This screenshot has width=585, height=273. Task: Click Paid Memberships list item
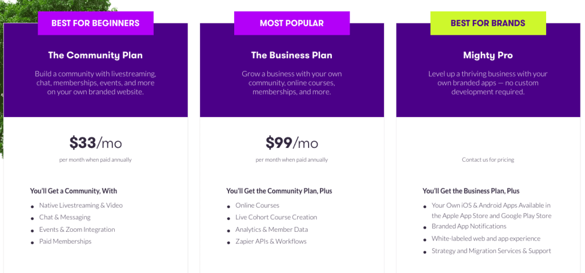tap(65, 242)
